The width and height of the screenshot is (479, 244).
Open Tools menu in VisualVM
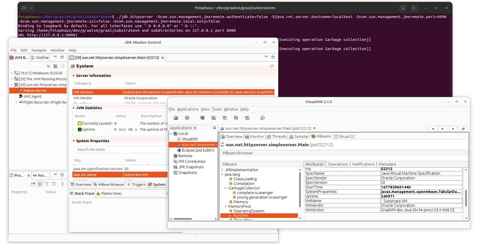(x=216, y=109)
